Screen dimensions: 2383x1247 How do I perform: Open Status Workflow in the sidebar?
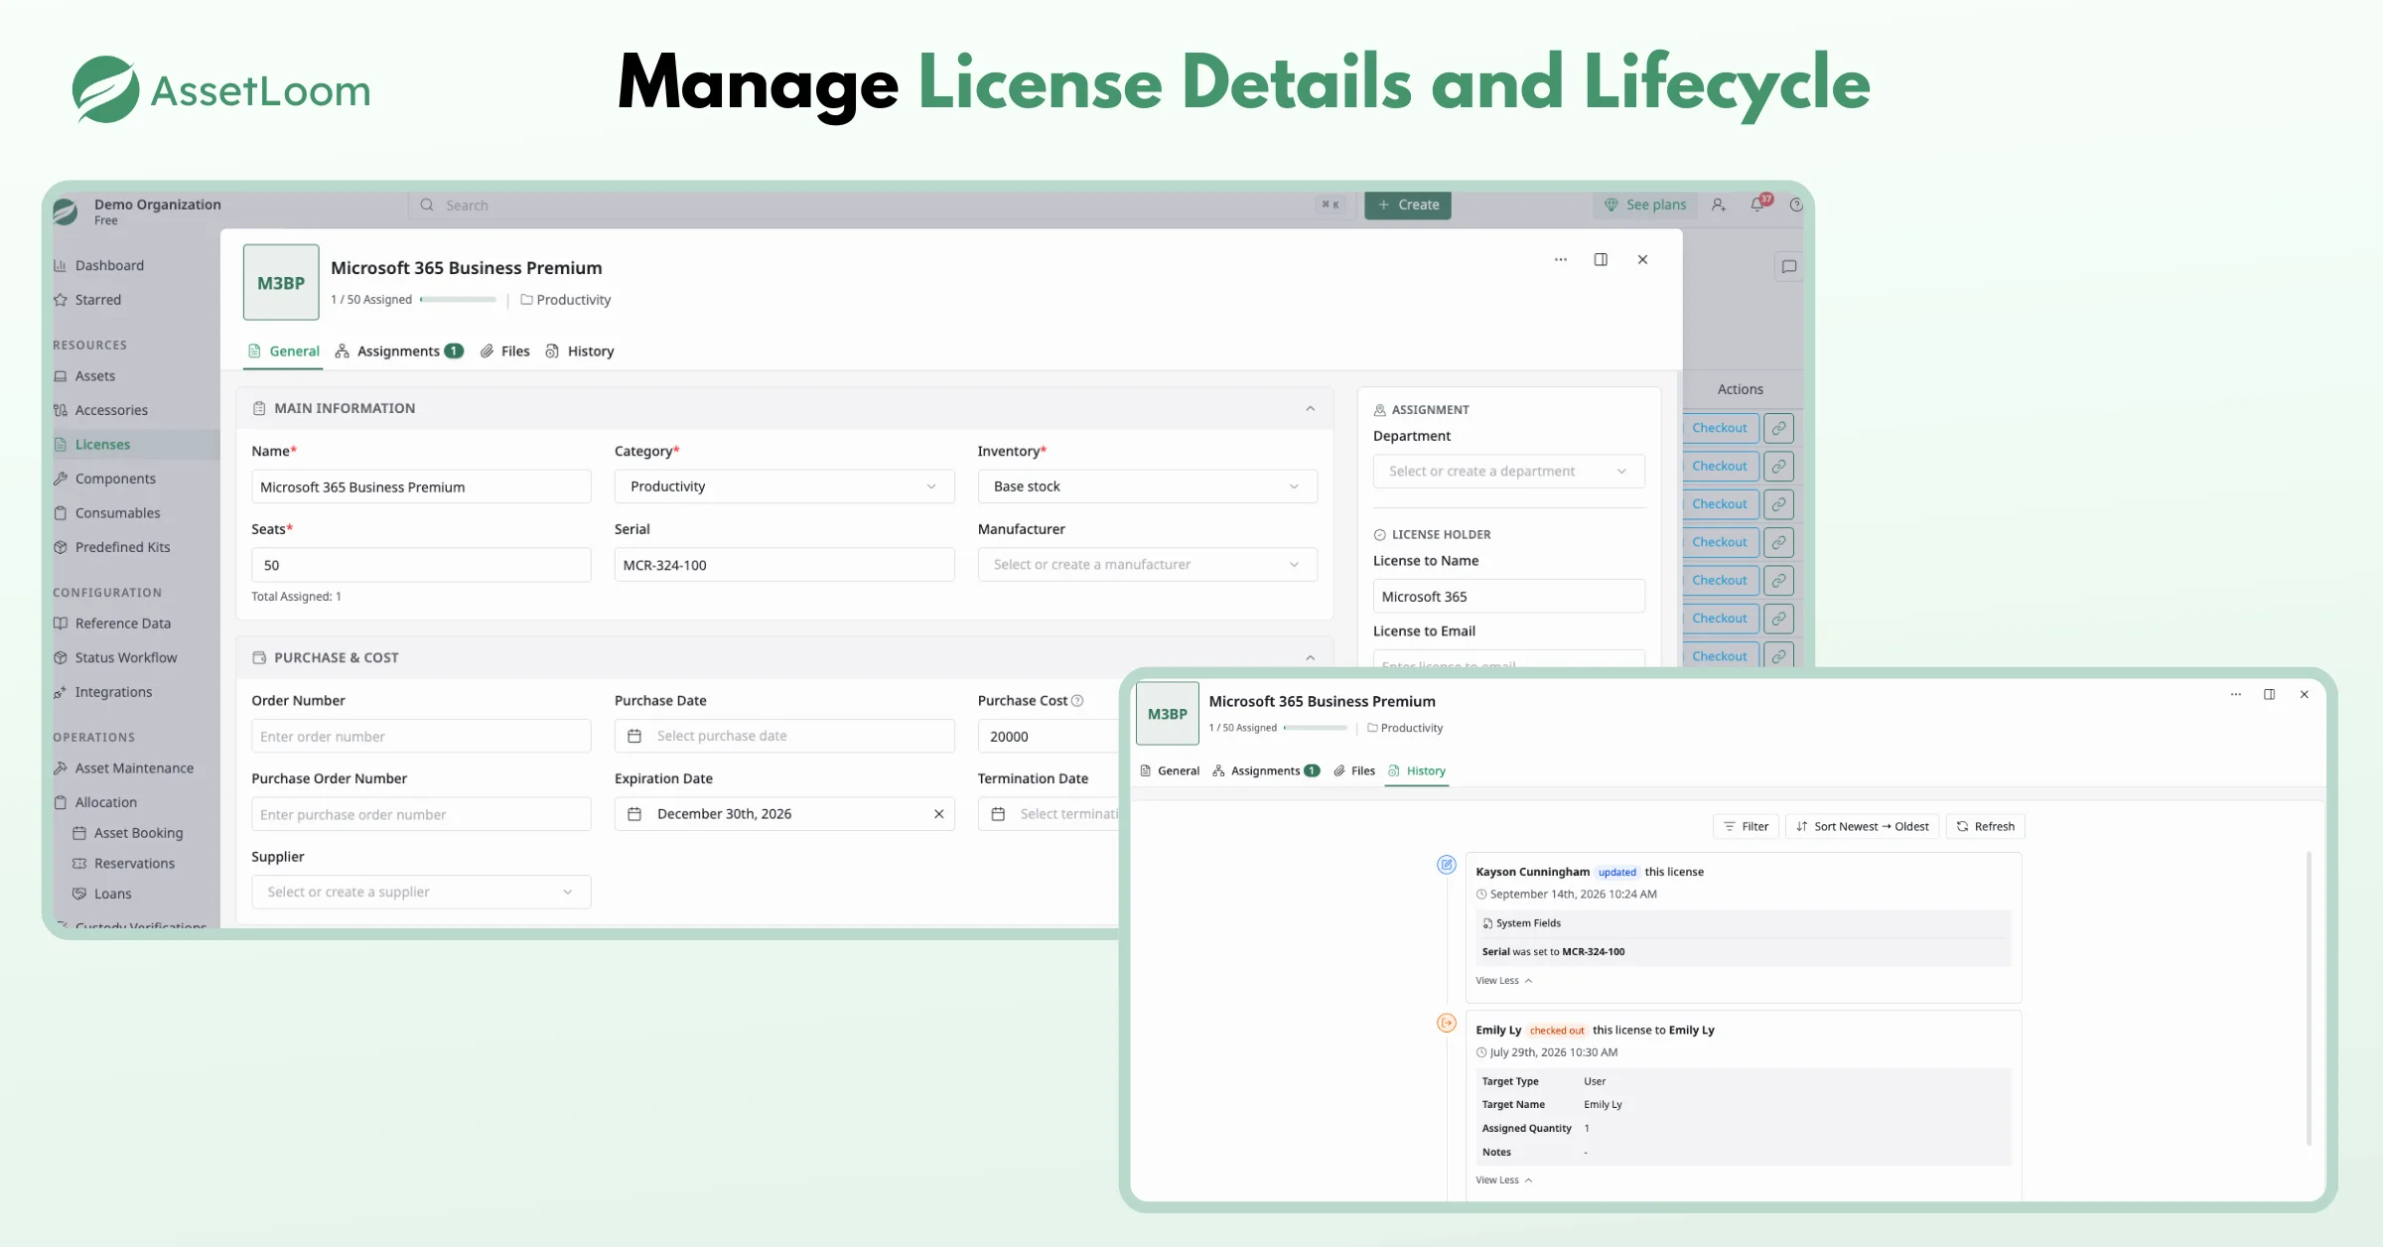116,657
